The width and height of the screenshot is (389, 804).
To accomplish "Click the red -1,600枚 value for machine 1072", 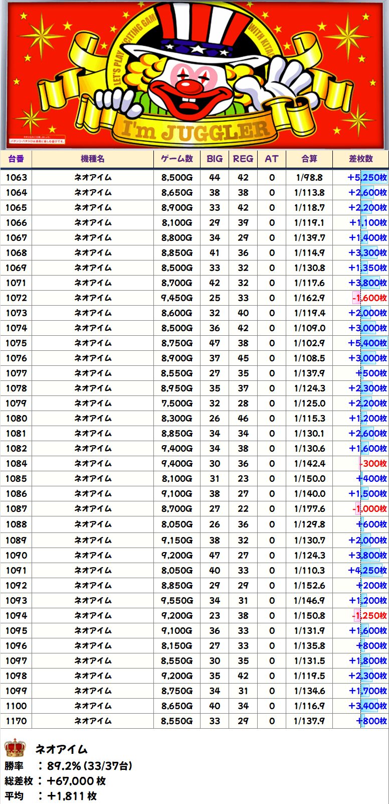I will click(x=369, y=298).
